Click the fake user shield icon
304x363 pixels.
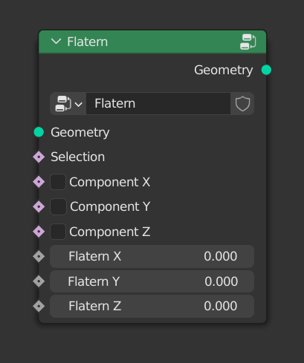(242, 104)
